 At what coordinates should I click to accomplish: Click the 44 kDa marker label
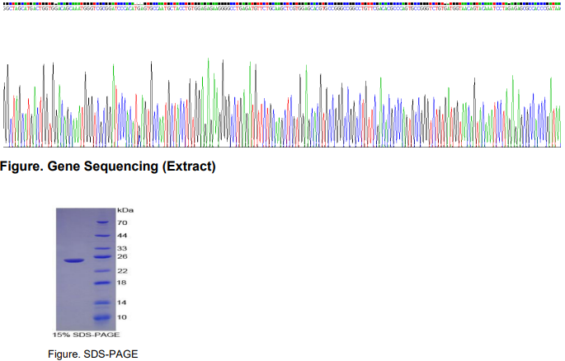(x=121, y=236)
